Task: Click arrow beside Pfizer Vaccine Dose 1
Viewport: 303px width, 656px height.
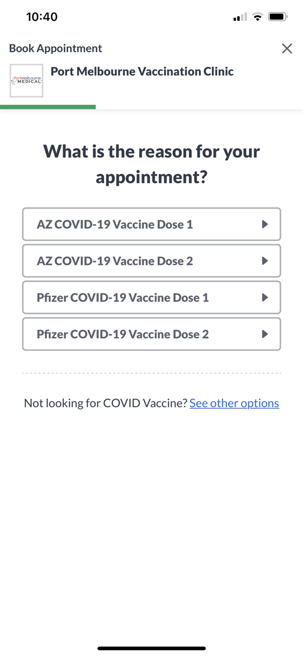Action: pyautogui.click(x=265, y=297)
